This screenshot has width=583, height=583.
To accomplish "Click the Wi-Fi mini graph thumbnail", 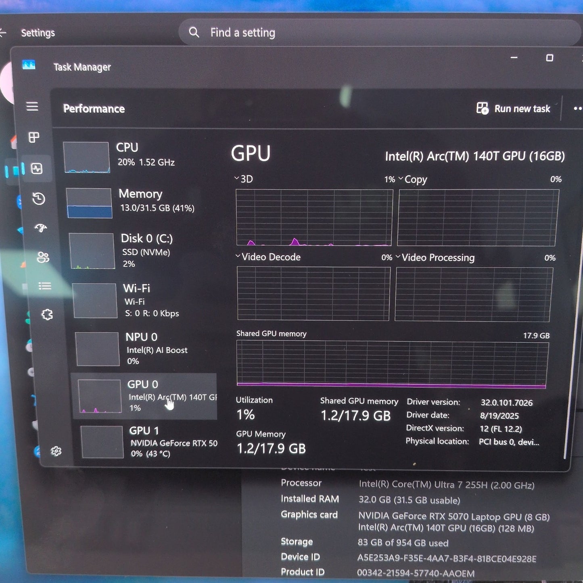I will tap(95, 301).
